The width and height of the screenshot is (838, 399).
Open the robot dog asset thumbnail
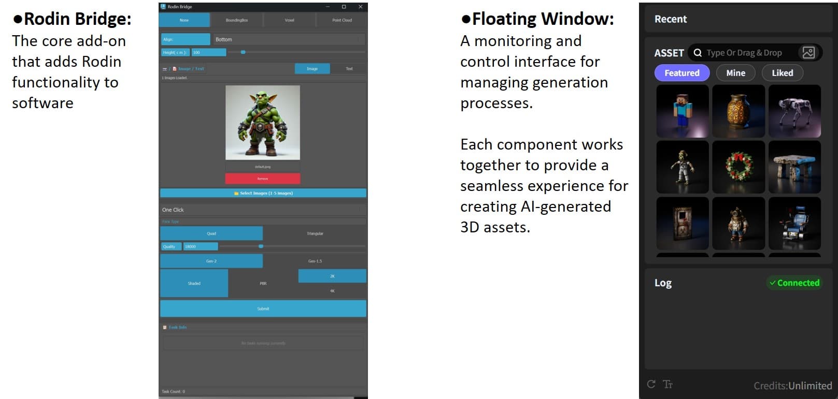click(794, 111)
